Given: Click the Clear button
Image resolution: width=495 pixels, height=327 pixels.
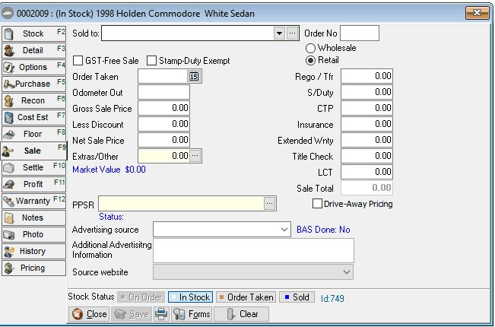Looking at the screenshot, I should pos(242,314).
